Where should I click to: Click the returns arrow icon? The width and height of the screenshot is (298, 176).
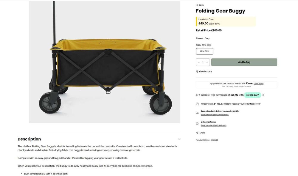pos(197,124)
